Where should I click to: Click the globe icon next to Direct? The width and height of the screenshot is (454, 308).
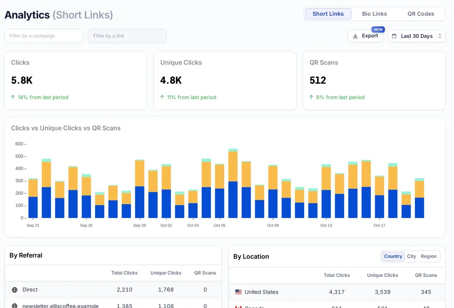tap(14, 290)
